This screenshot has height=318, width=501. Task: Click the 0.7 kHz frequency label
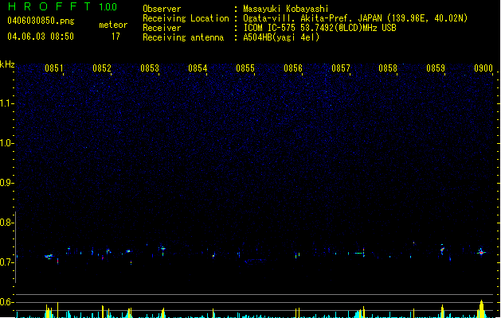click(6, 262)
